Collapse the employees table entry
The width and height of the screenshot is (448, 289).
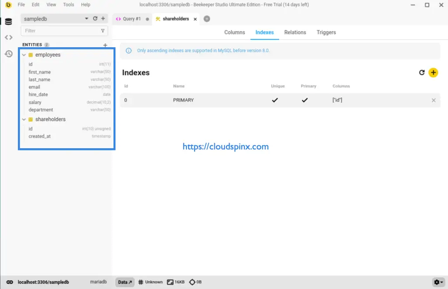(x=24, y=55)
